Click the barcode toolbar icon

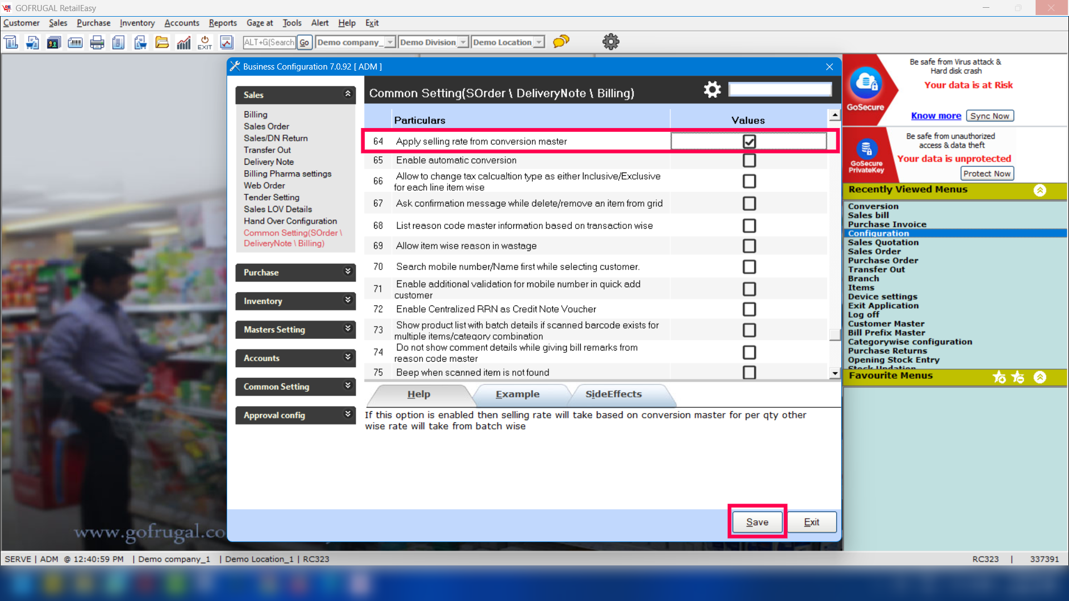point(75,42)
